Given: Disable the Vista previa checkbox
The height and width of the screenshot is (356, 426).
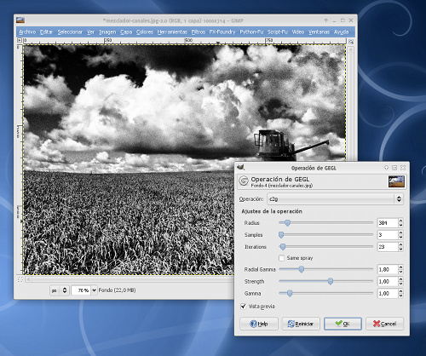Looking at the screenshot, I should [243, 307].
